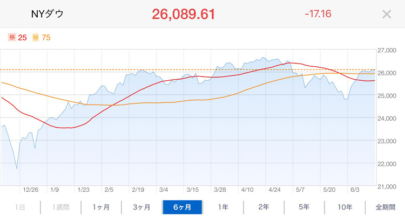Viewport: 405px width, 216px height.
Task: Switch chart to 1年 range
Action: [223, 207]
